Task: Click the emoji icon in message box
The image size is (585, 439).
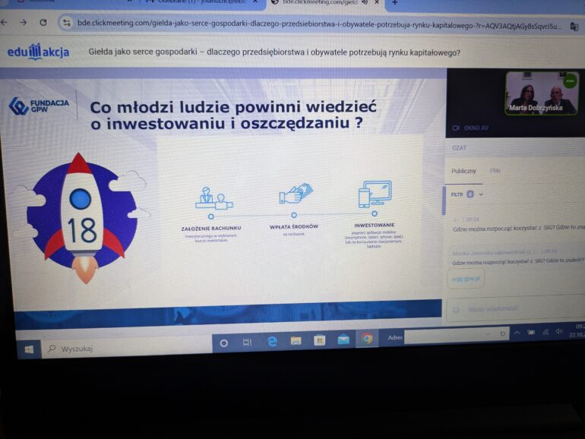Action: point(456,309)
